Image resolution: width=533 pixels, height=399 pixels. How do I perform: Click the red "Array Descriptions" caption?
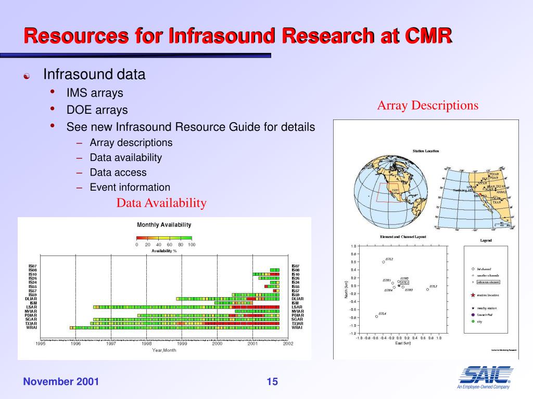pos(428,105)
